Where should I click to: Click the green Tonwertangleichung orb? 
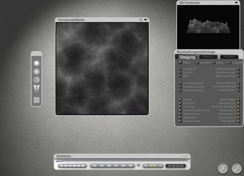(180, 110)
